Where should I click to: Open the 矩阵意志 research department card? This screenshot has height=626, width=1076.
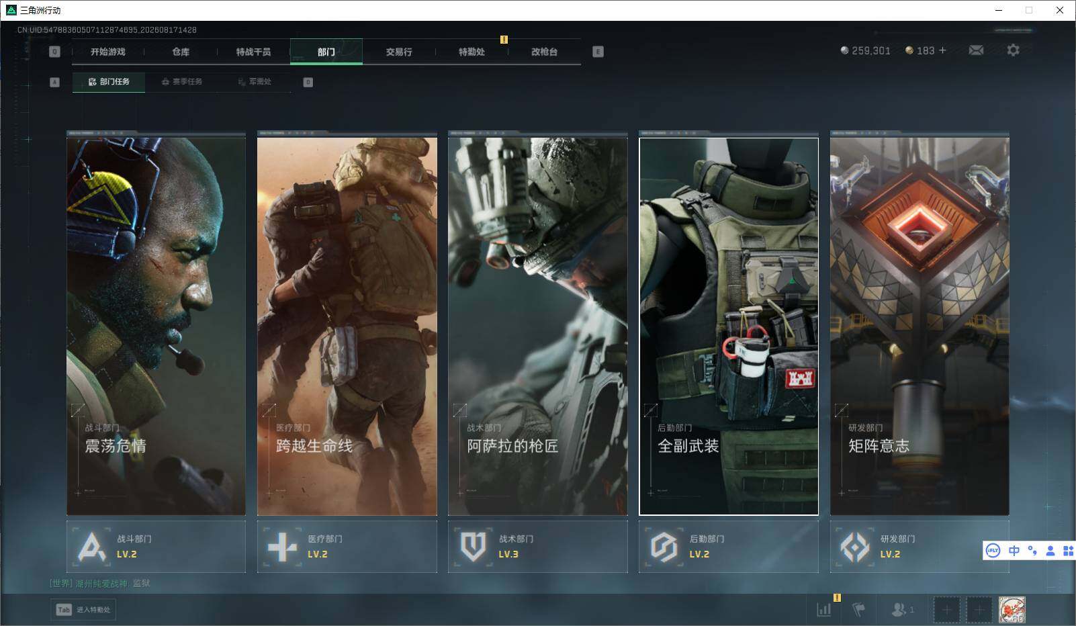pyautogui.click(x=920, y=326)
